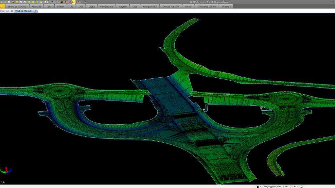Screen dimensions: 335x188
Task: Switch to the Korytarz tab
Action: coord(123,7)
